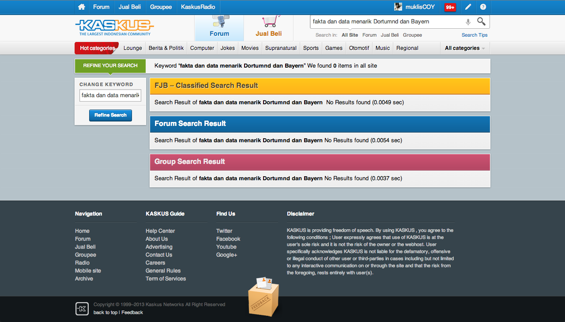
Task: Open the help question mark icon
Action: coord(483,7)
